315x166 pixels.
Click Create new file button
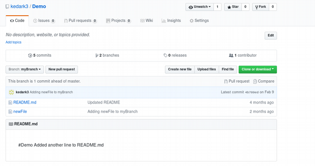tap(180, 70)
